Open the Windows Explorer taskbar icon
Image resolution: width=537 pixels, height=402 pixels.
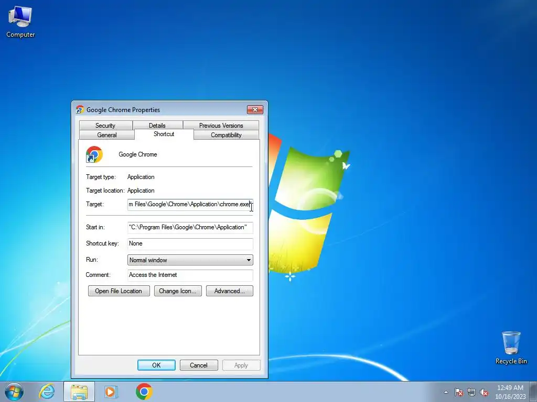click(79, 392)
